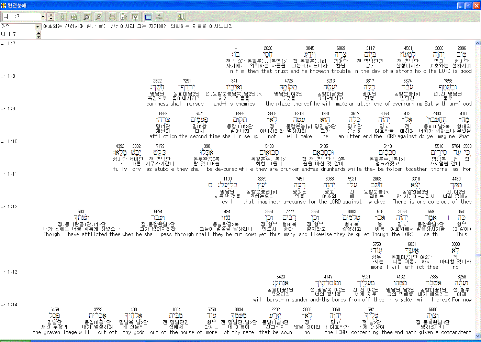Viewport: 481px width, 342px height.
Task: Click the vertical scrollbar up arrow
Action: [x=478, y=43]
